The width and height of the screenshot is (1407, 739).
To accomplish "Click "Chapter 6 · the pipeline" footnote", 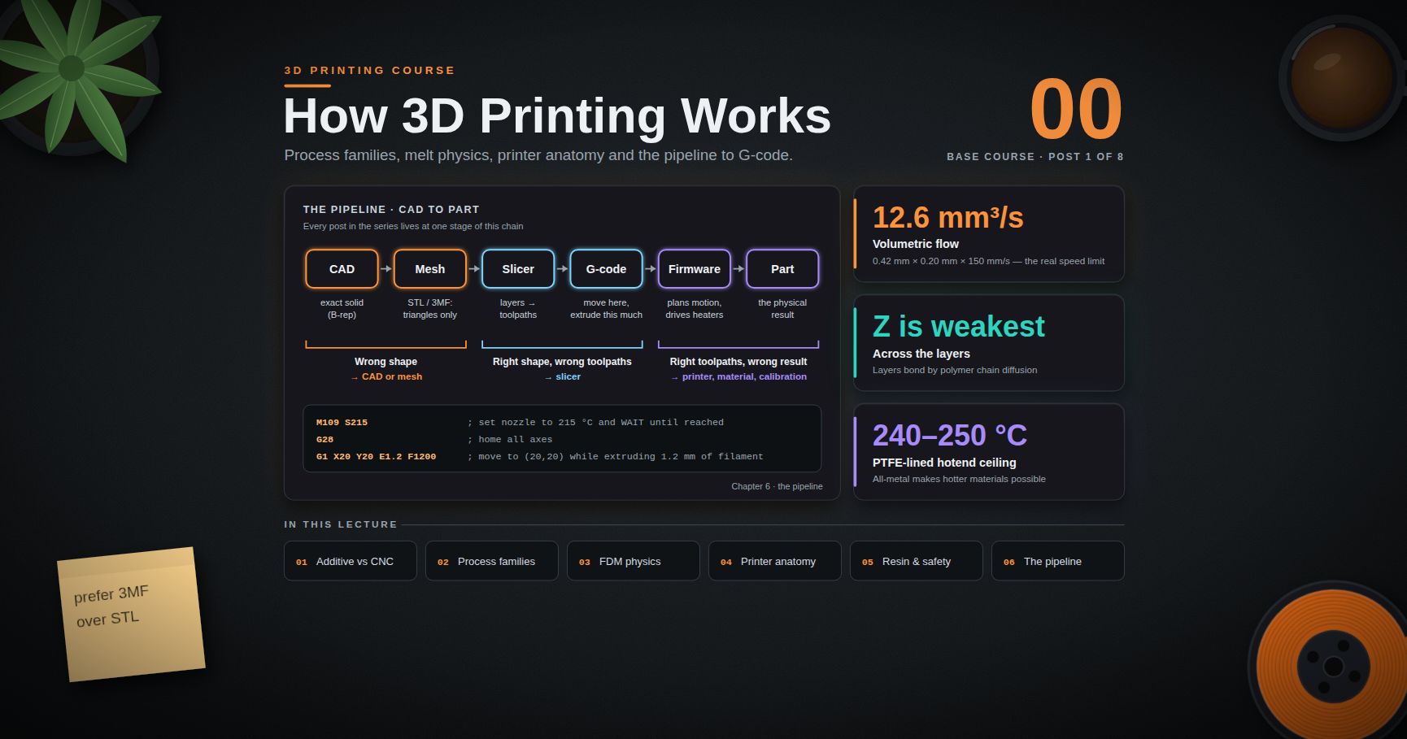I will pos(777,486).
